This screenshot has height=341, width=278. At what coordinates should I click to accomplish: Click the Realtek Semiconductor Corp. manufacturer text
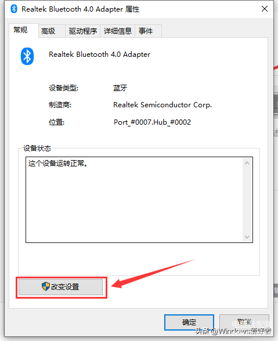pos(163,105)
